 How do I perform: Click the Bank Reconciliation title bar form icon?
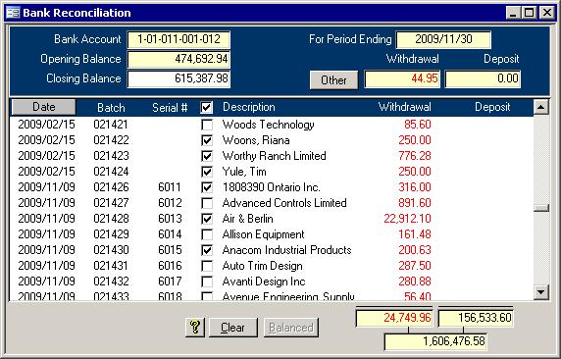(x=14, y=13)
